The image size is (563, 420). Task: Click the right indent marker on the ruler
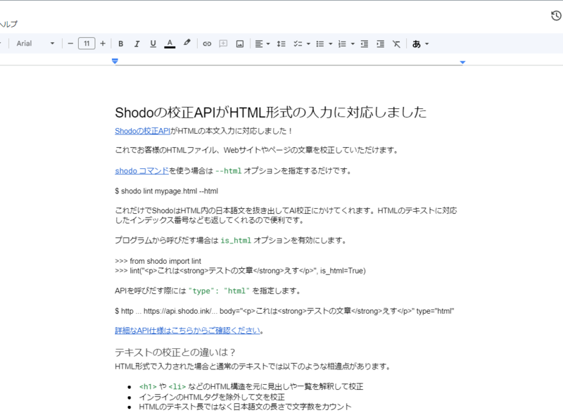[462, 62]
